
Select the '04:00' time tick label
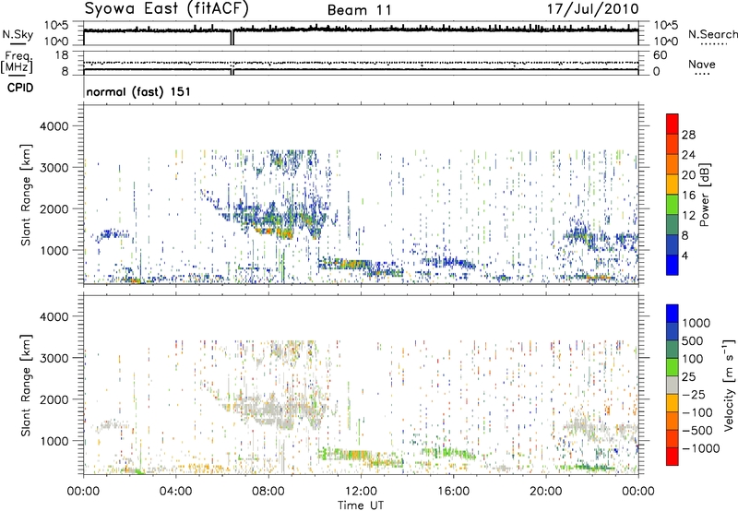[175, 492]
